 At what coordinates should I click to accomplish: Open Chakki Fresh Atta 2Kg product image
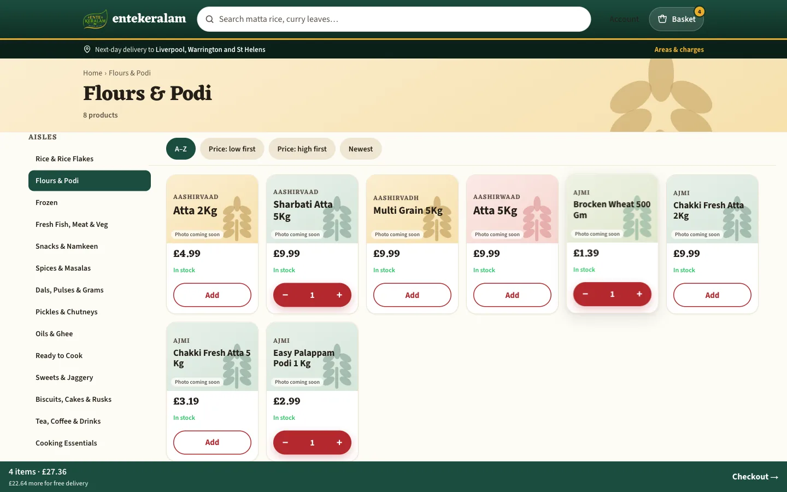coord(712,209)
